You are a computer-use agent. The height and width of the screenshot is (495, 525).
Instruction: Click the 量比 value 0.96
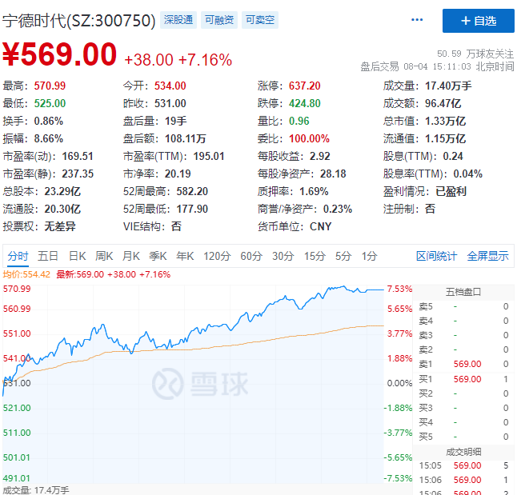click(x=299, y=121)
